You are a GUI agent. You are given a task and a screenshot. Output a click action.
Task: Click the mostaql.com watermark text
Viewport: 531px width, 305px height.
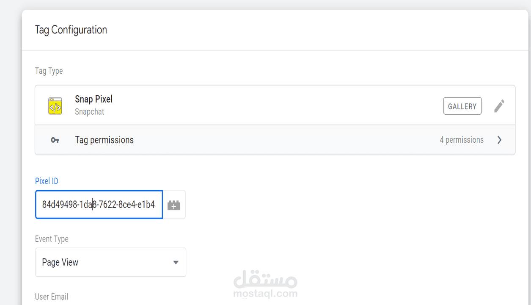pos(266,294)
